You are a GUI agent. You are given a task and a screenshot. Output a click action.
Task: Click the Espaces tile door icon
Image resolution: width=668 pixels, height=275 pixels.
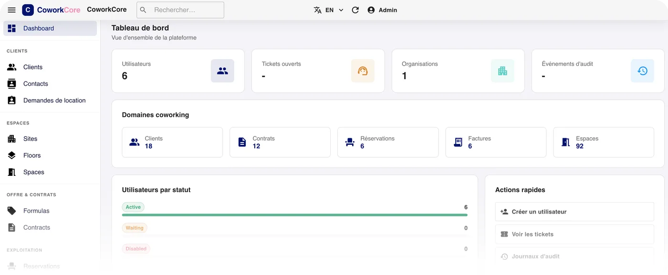click(566, 142)
